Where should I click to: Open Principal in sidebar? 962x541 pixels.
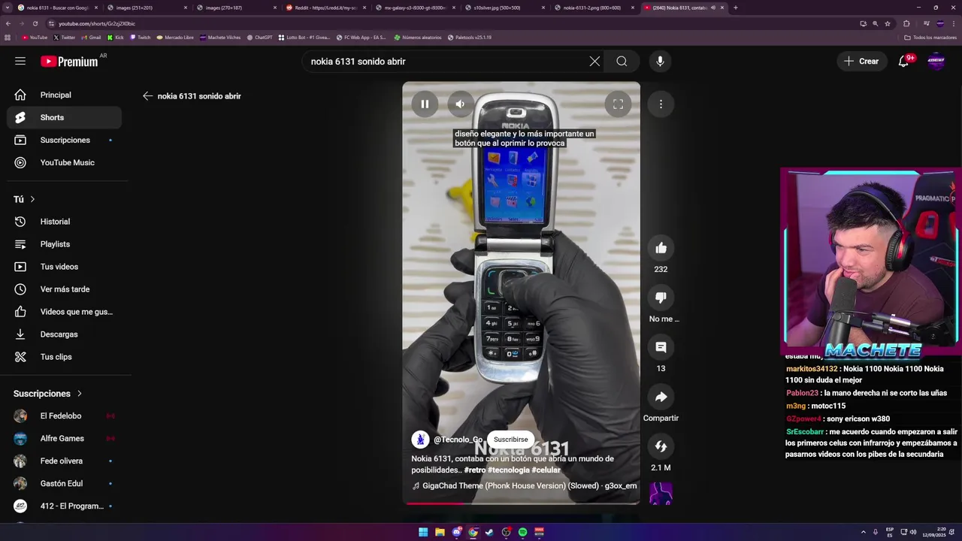click(65, 95)
